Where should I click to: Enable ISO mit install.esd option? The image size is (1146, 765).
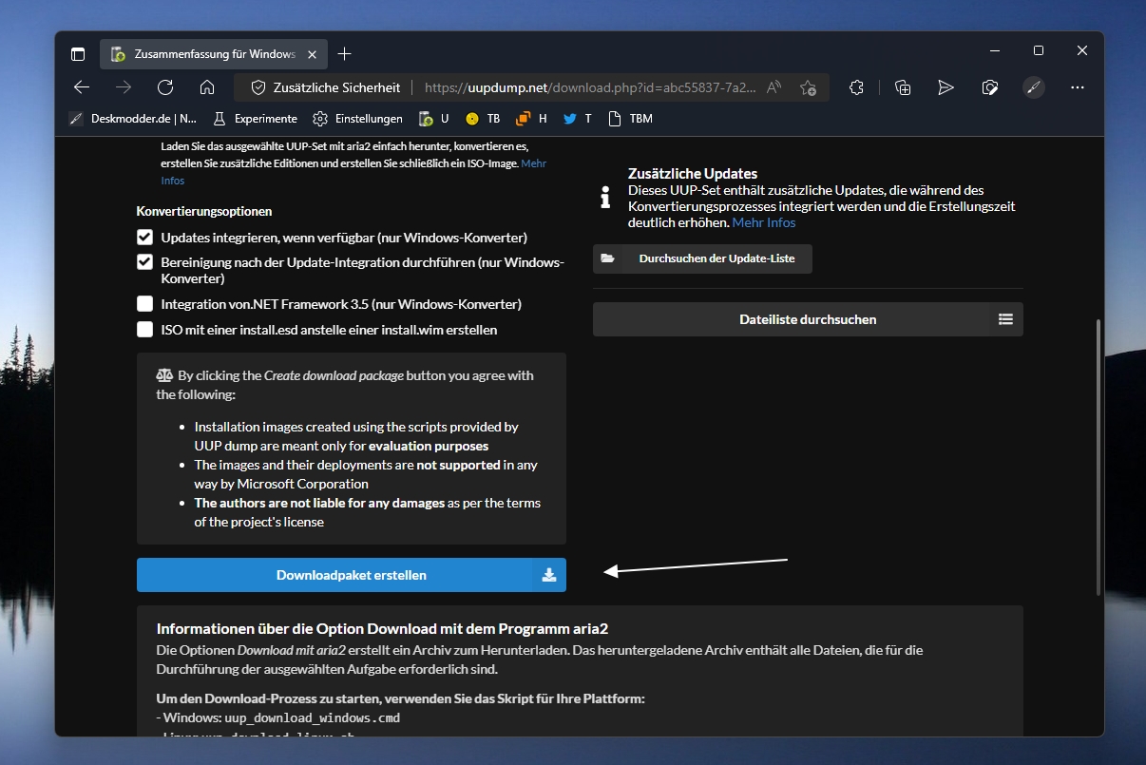pyautogui.click(x=144, y=330)
